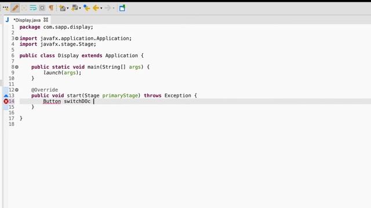Collapse the main method fold at line 8
This screenshot has width=371, height=208.
click(17, 67)
